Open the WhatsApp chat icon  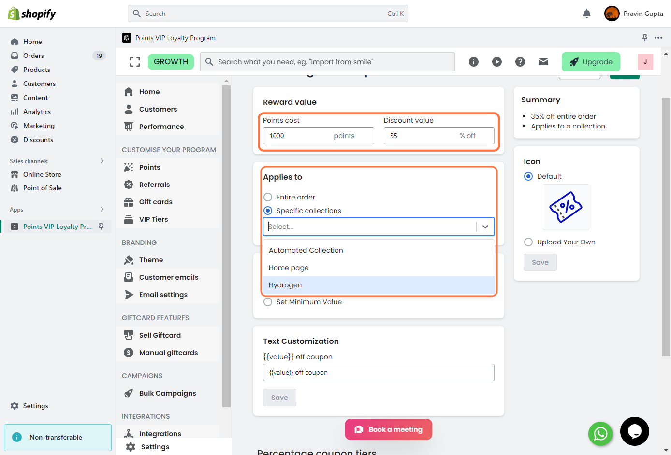(x=600, y=434)
